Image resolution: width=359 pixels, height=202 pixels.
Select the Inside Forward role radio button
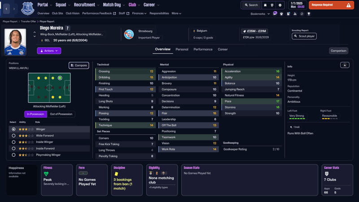[x=14, y=149]
